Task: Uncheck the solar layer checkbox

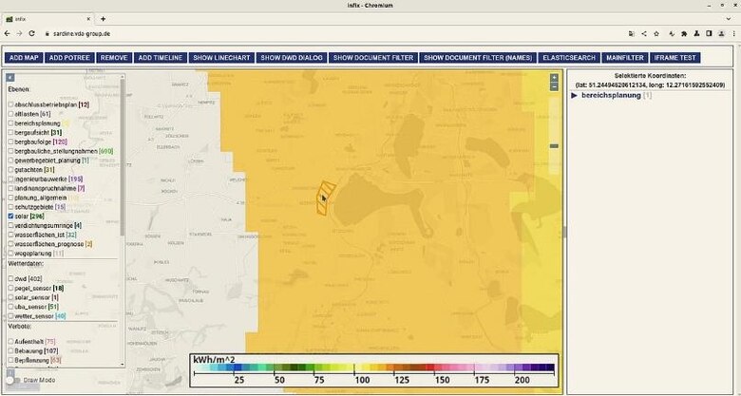Action: point(10,216)
